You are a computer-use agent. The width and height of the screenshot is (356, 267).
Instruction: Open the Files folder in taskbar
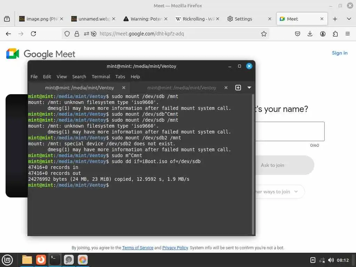click(x=27, y=260)
